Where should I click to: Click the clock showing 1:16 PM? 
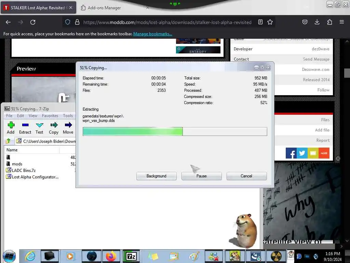[333, 254]
